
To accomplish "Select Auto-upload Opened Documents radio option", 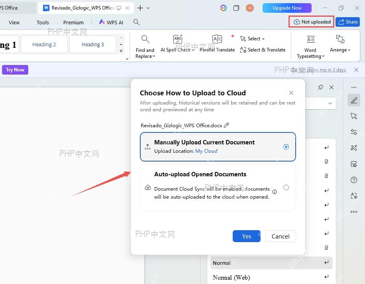I will (x=286, y=187).
